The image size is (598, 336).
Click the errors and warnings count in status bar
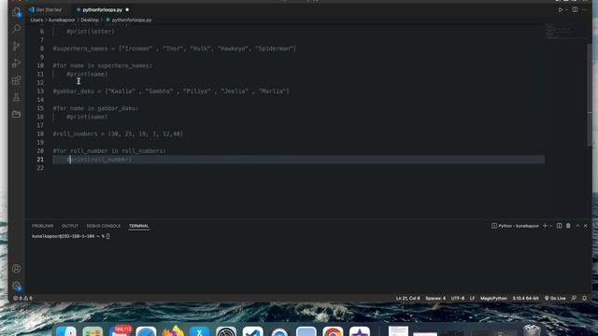(22, 299)
